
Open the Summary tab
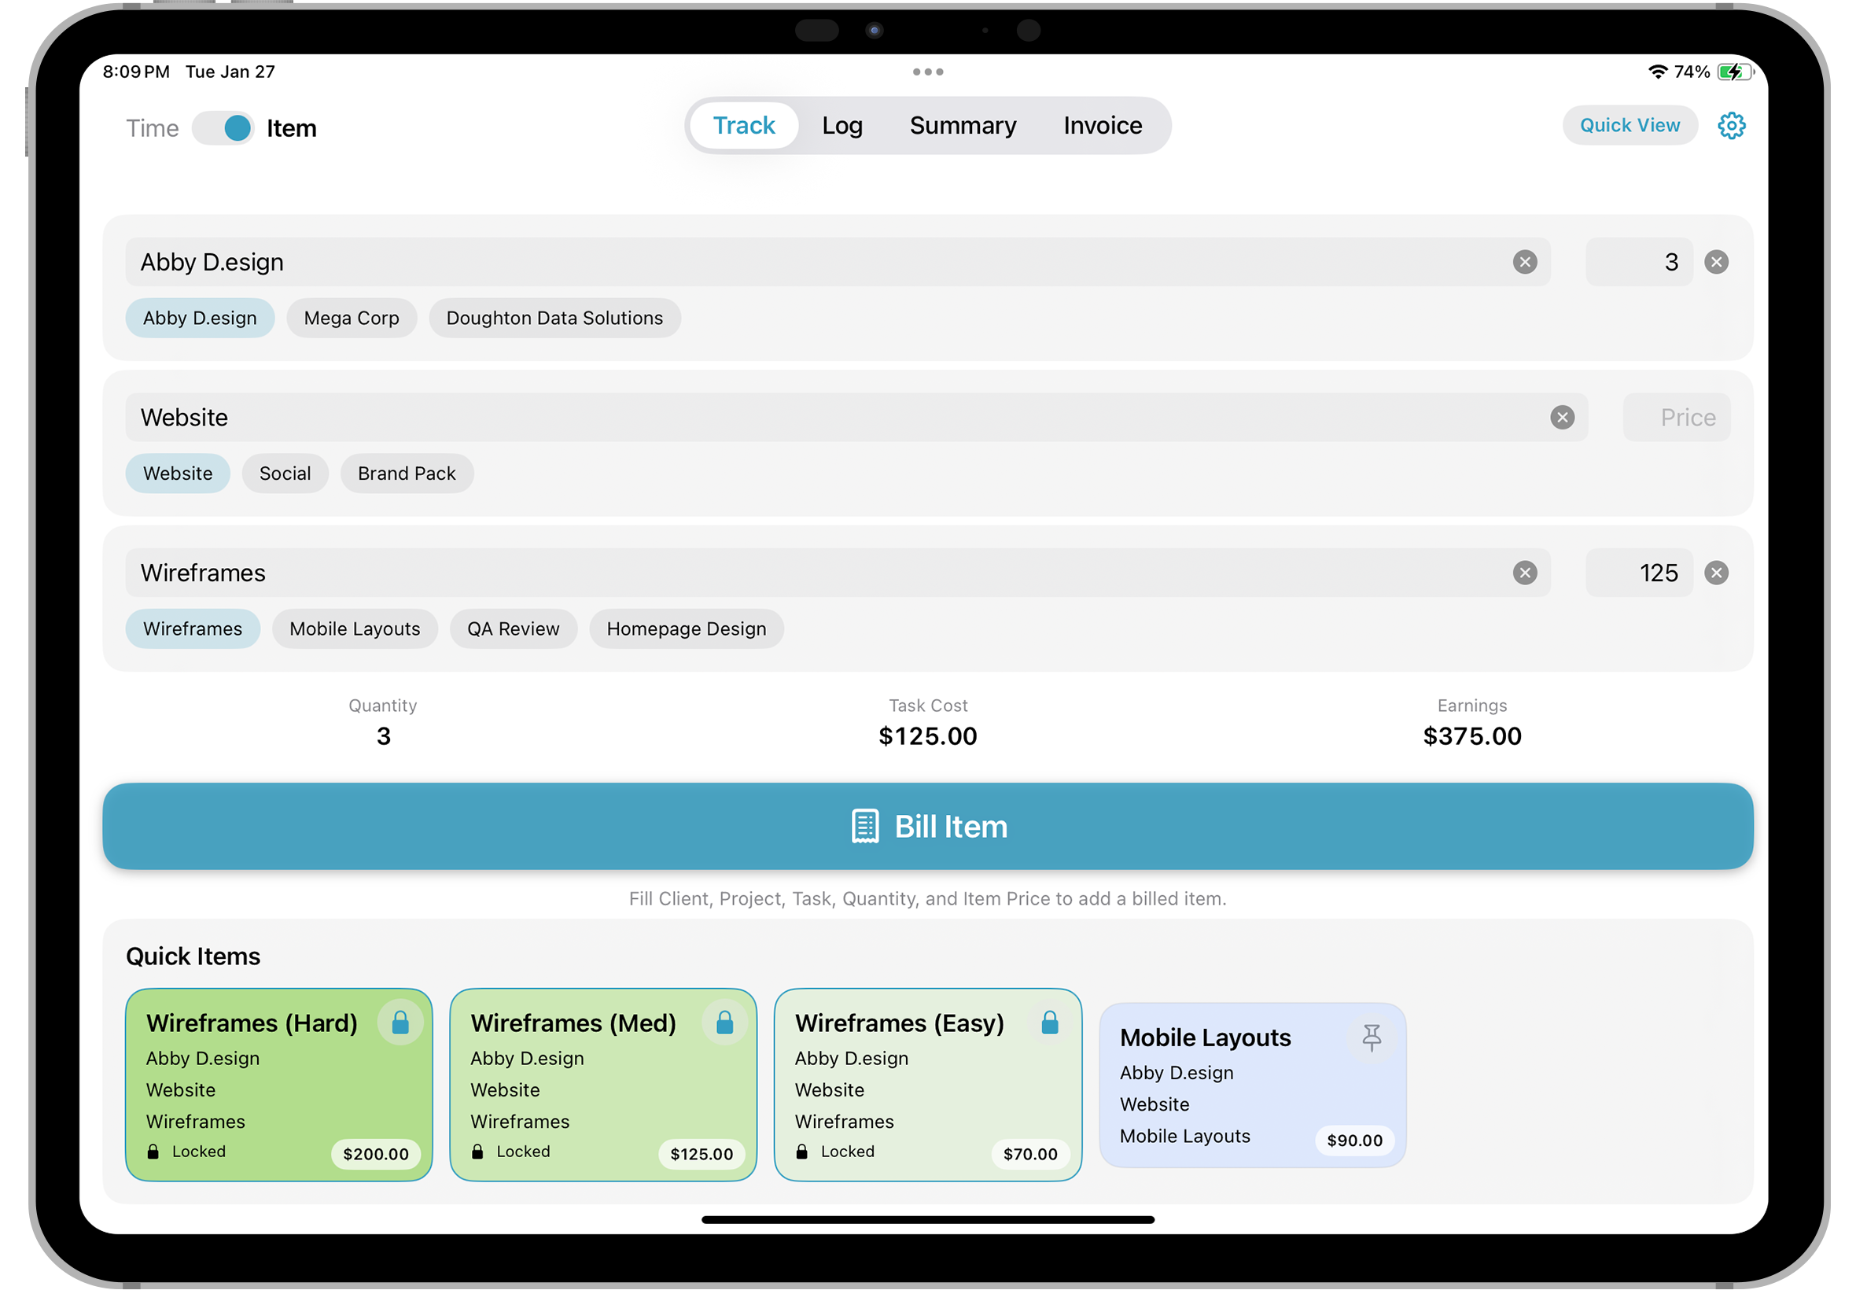click(963, 125)
